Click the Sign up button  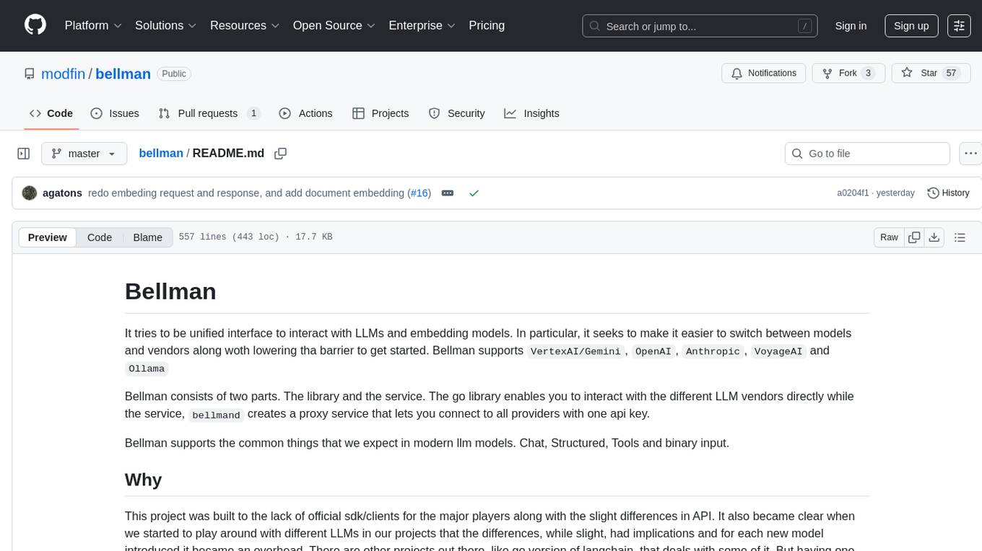[911, 26]
